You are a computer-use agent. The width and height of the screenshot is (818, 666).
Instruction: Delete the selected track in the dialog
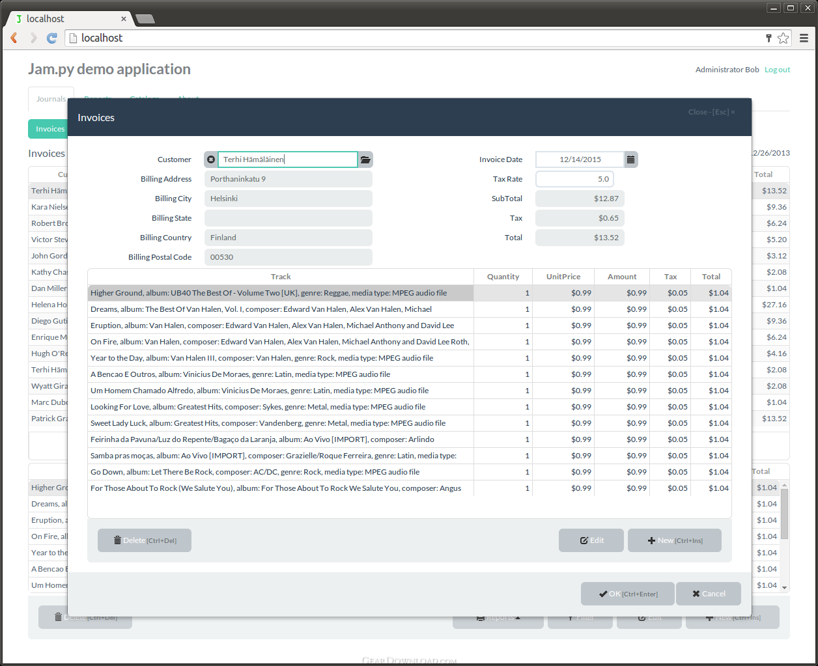(x=145, y=540)
